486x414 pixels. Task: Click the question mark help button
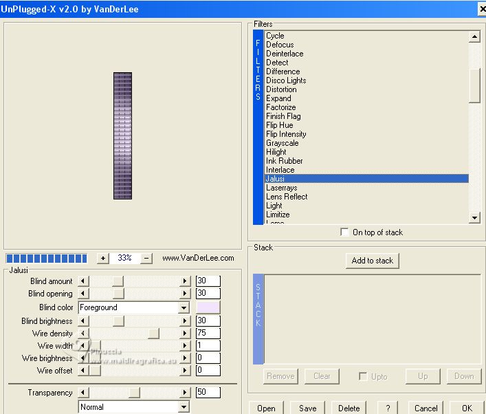(x=388, y=408)
